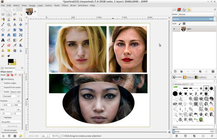217x139 pixels.
Task: Choose the Eraser tool
Action: pos(9,45)
